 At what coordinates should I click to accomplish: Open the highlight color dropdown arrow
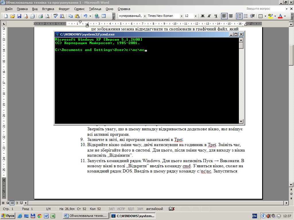(x=275, y=16)
